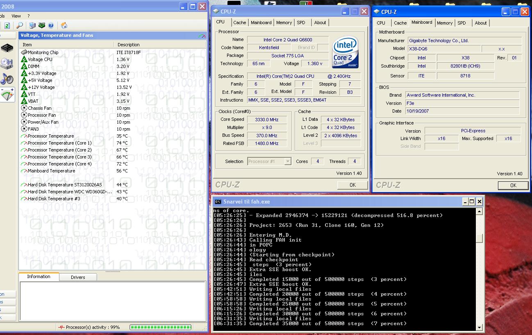Click the Mainboard Temperature row icon
The width and height of the screenshot is (532, 335).
[x=24, y=171]
